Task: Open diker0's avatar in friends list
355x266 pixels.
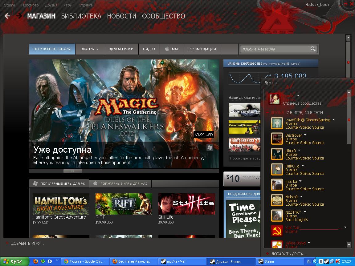Action: (277, 154)
